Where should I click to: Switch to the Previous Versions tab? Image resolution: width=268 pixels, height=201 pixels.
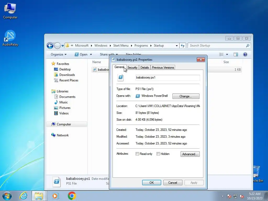tap(163, 68)
